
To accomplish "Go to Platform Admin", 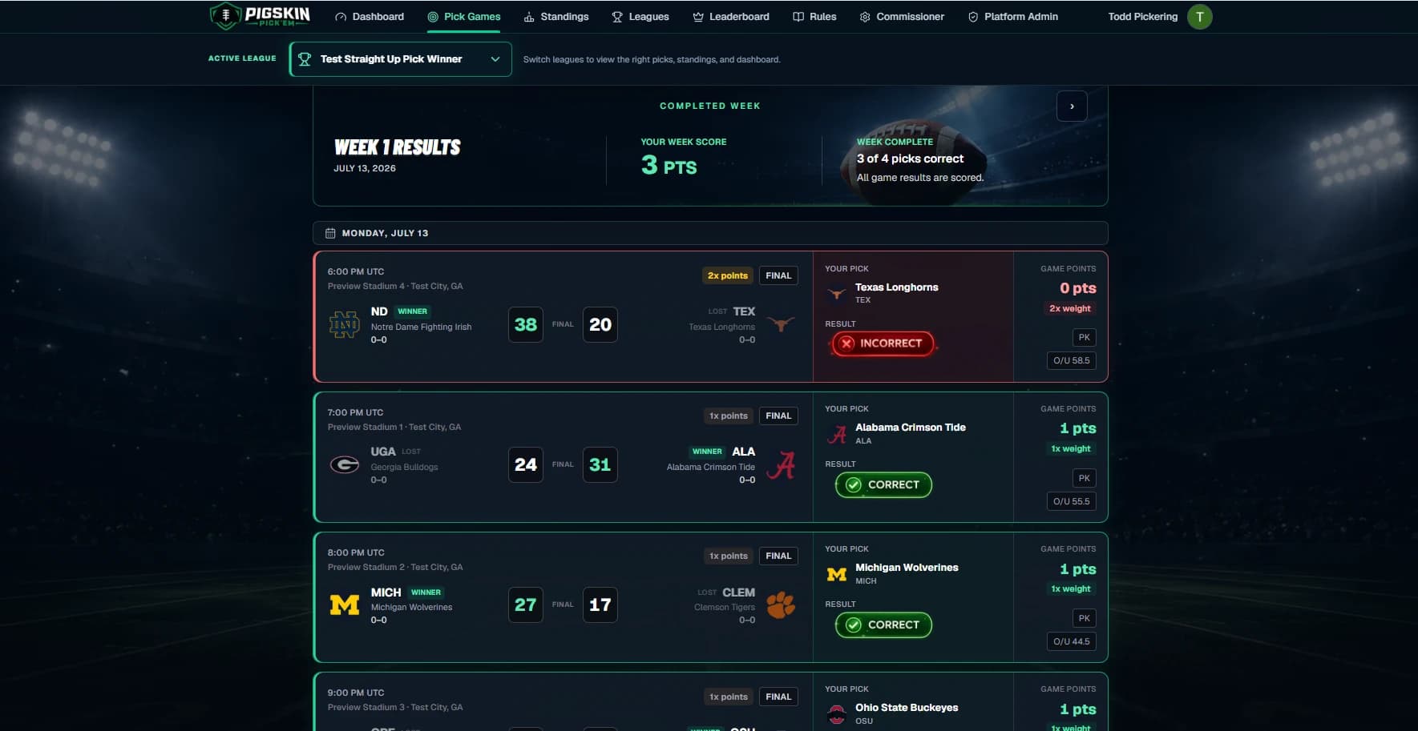I will 1013,17.
